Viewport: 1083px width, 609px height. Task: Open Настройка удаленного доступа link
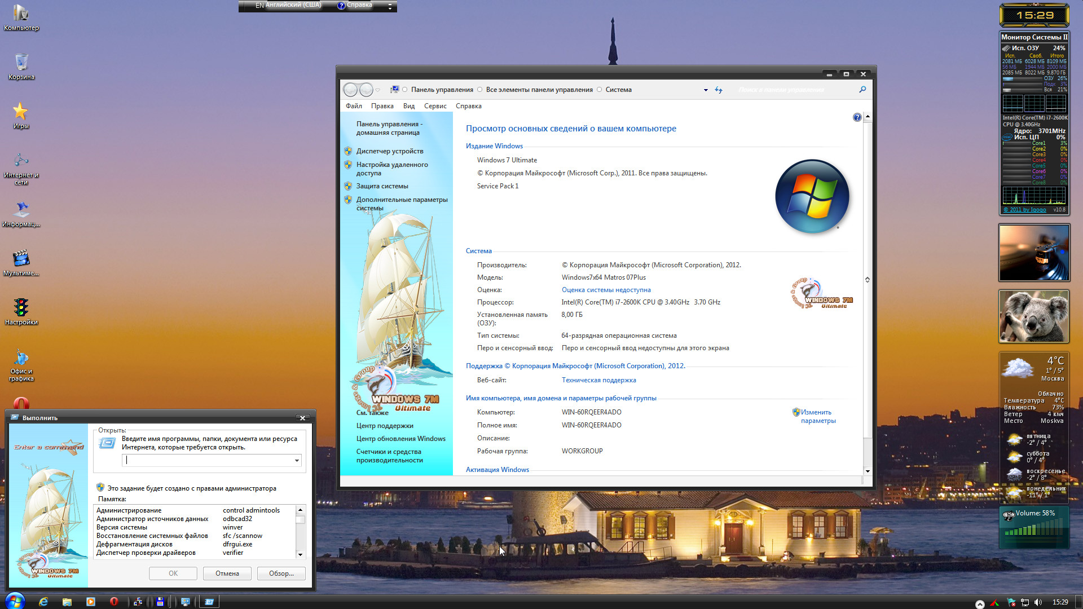[x=392, y=169]
